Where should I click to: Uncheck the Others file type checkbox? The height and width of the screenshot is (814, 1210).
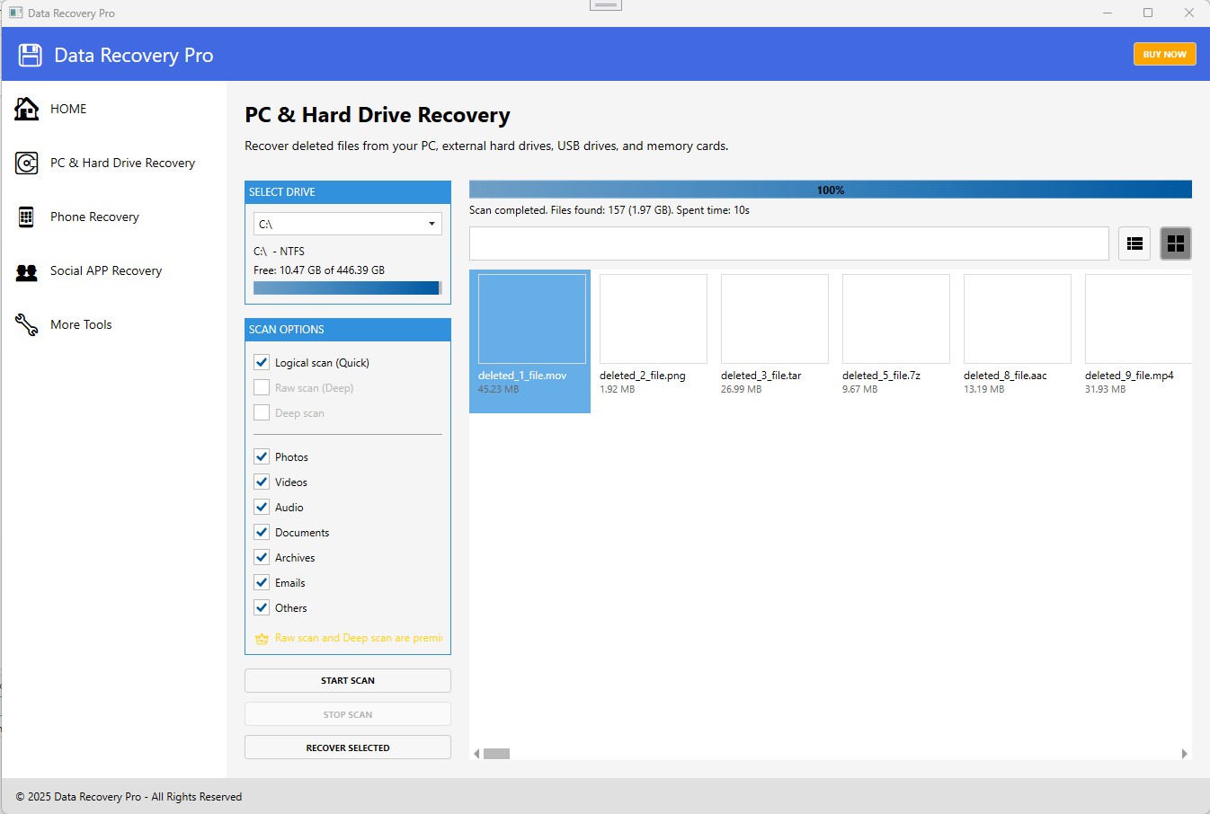point(262,607)
